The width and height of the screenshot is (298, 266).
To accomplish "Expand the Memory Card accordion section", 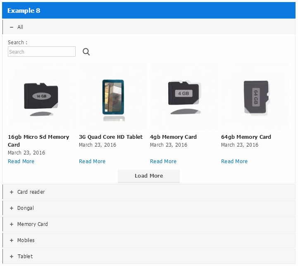I will tap(149, 224).
